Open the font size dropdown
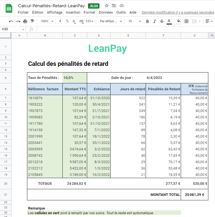 (x=135, y=21)
